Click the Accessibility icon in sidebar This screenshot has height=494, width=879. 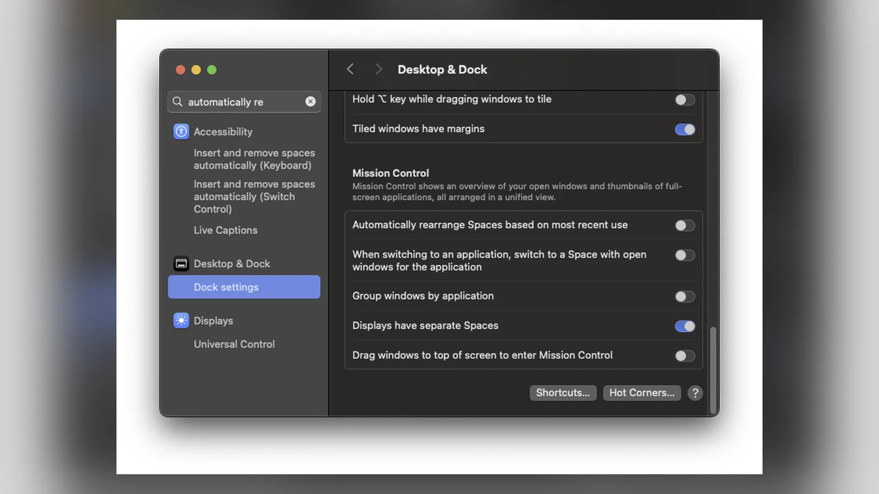pos(181,132)
